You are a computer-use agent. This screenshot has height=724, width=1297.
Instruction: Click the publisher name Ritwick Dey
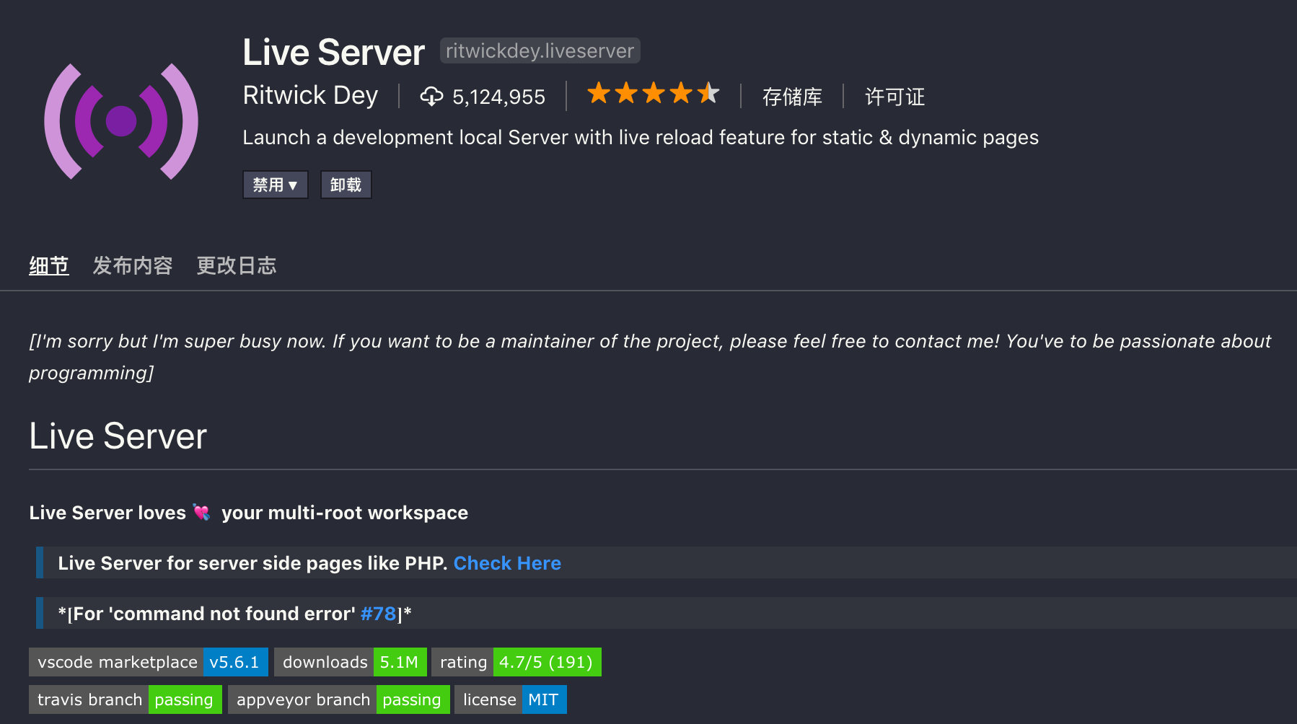tap(310, 95)
